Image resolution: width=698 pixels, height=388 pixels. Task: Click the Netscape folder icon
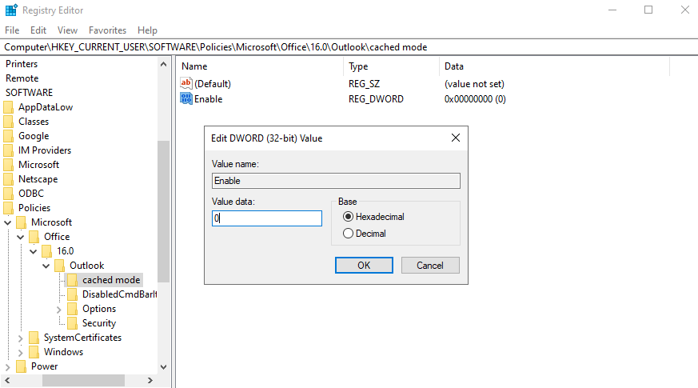coord(9,179)
